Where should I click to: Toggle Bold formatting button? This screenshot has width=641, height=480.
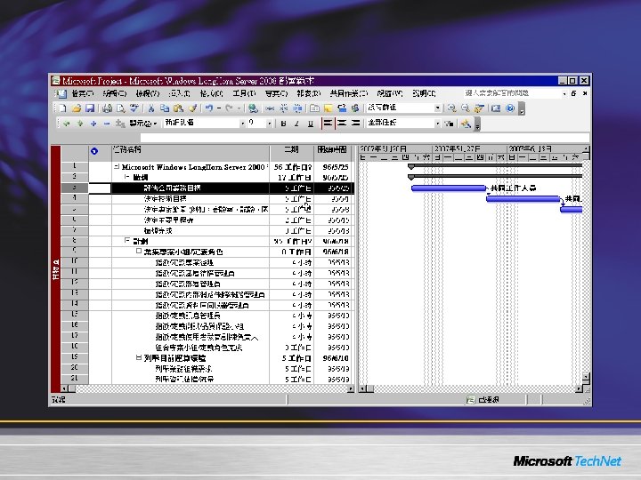[x=283, y=124]
